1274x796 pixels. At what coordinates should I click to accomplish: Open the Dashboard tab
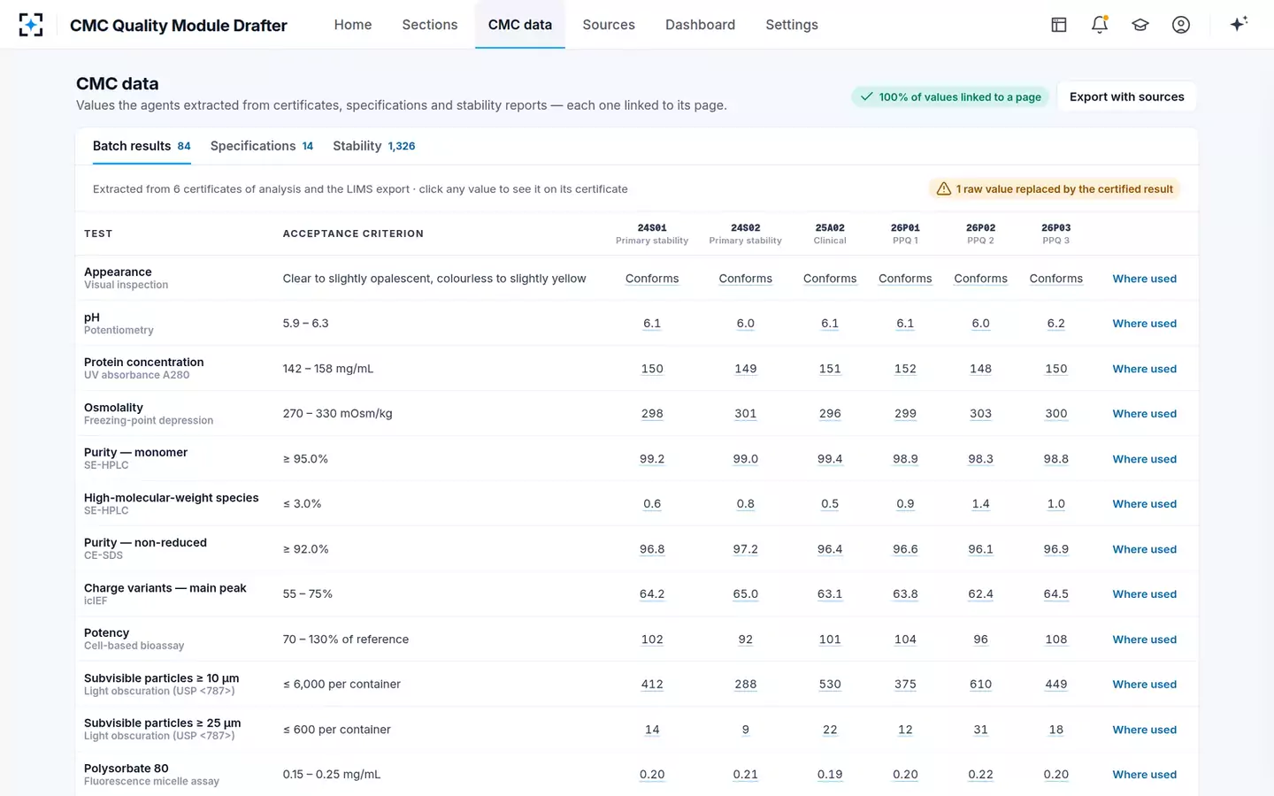pyautogui.click(x=700, y=25)
